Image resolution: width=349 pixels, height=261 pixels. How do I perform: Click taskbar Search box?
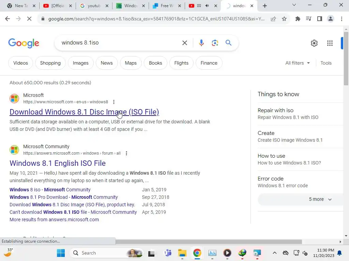[106, 253]
